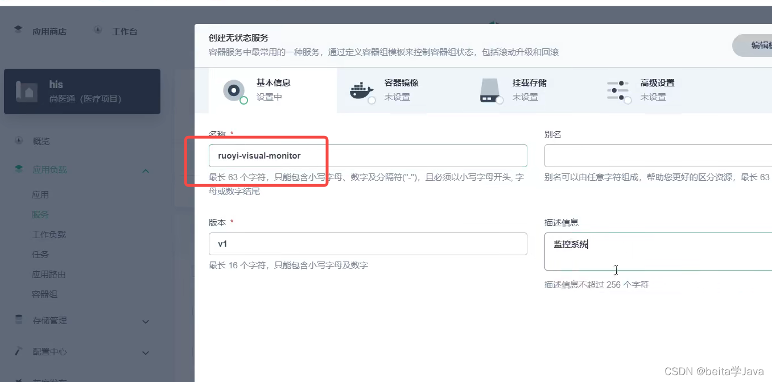This screenshot has height=382, width=772.
Task: Open 应用路由 in the sidebar
Action: click(x=49, y=274)
